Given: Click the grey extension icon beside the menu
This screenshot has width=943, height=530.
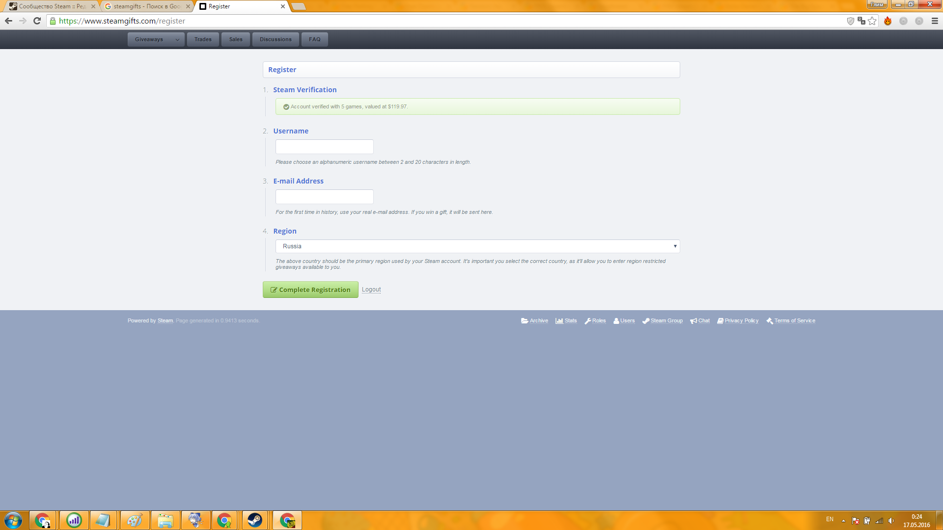Looking at the screenshot, I should (x=919, y=21).
